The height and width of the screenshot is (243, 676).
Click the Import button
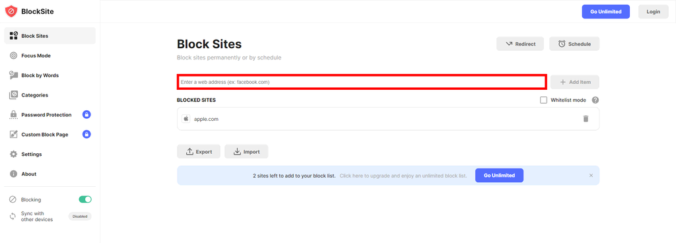tap(246, 152)
